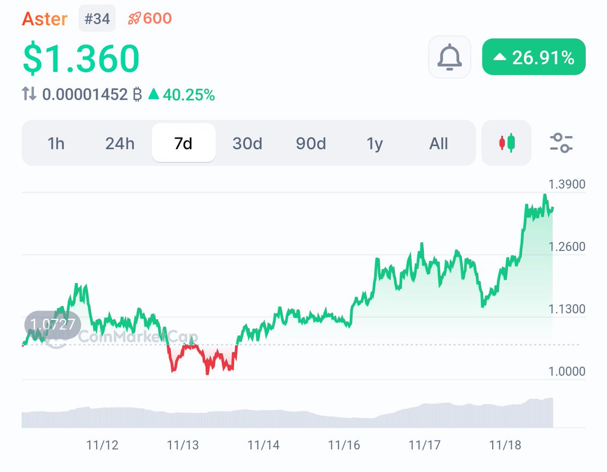Open the #34 rank badge
Image resolution: width=607 pixels, height=472 pixels.
pyautogui.click(x=97, y=19)
